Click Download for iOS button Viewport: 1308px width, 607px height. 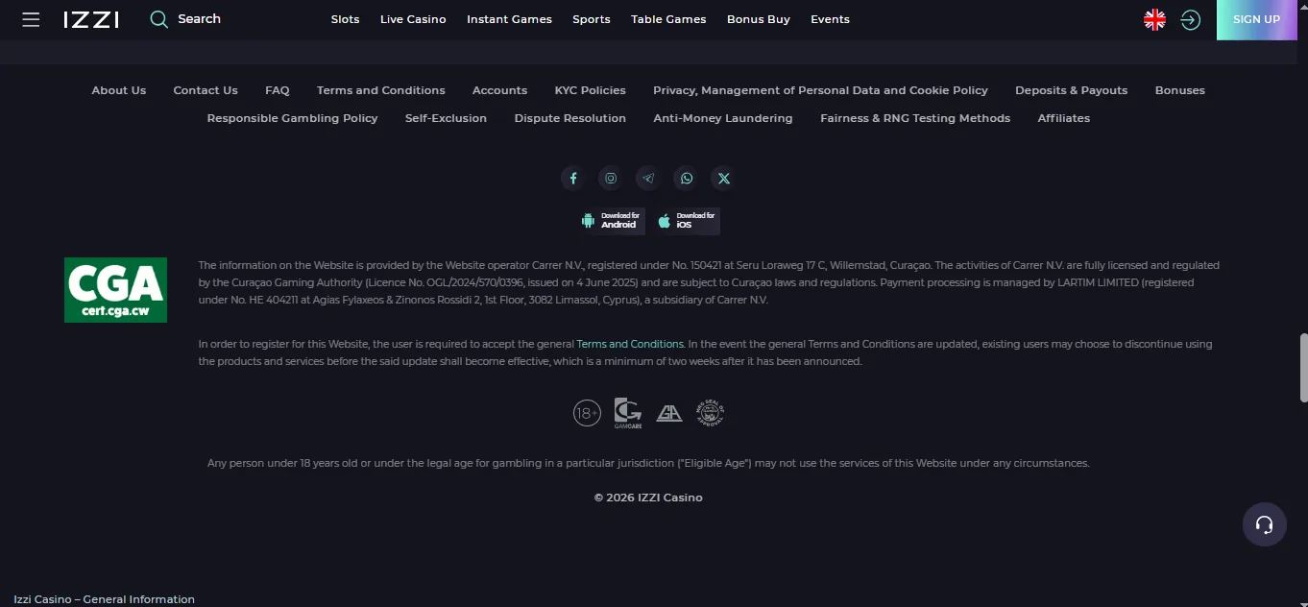pyautogui.click(x=687, y=221)
